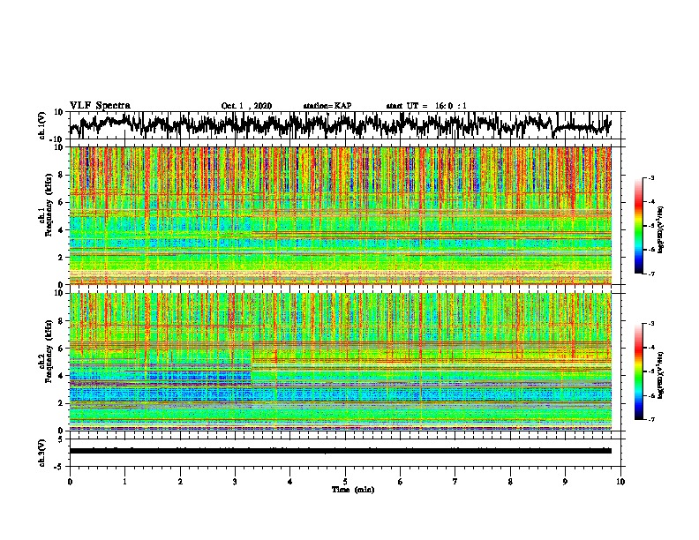Click the ch.1 color bar -3 label

[x=651, y=177]
